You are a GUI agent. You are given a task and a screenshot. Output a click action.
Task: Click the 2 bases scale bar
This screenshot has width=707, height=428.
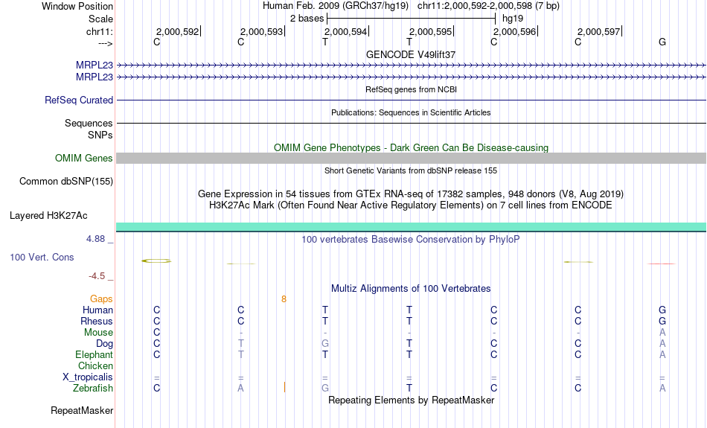click(x=412, y=19)
